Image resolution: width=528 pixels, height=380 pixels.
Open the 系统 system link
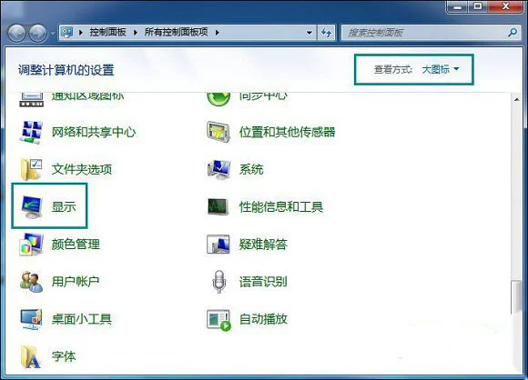251,169
